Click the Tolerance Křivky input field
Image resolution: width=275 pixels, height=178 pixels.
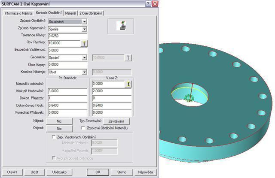[68, 36]
